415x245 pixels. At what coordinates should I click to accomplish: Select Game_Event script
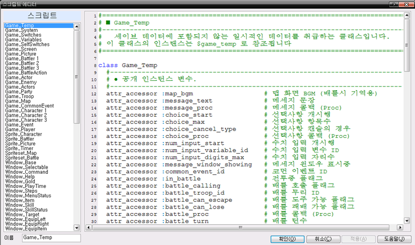coord(39,125)
